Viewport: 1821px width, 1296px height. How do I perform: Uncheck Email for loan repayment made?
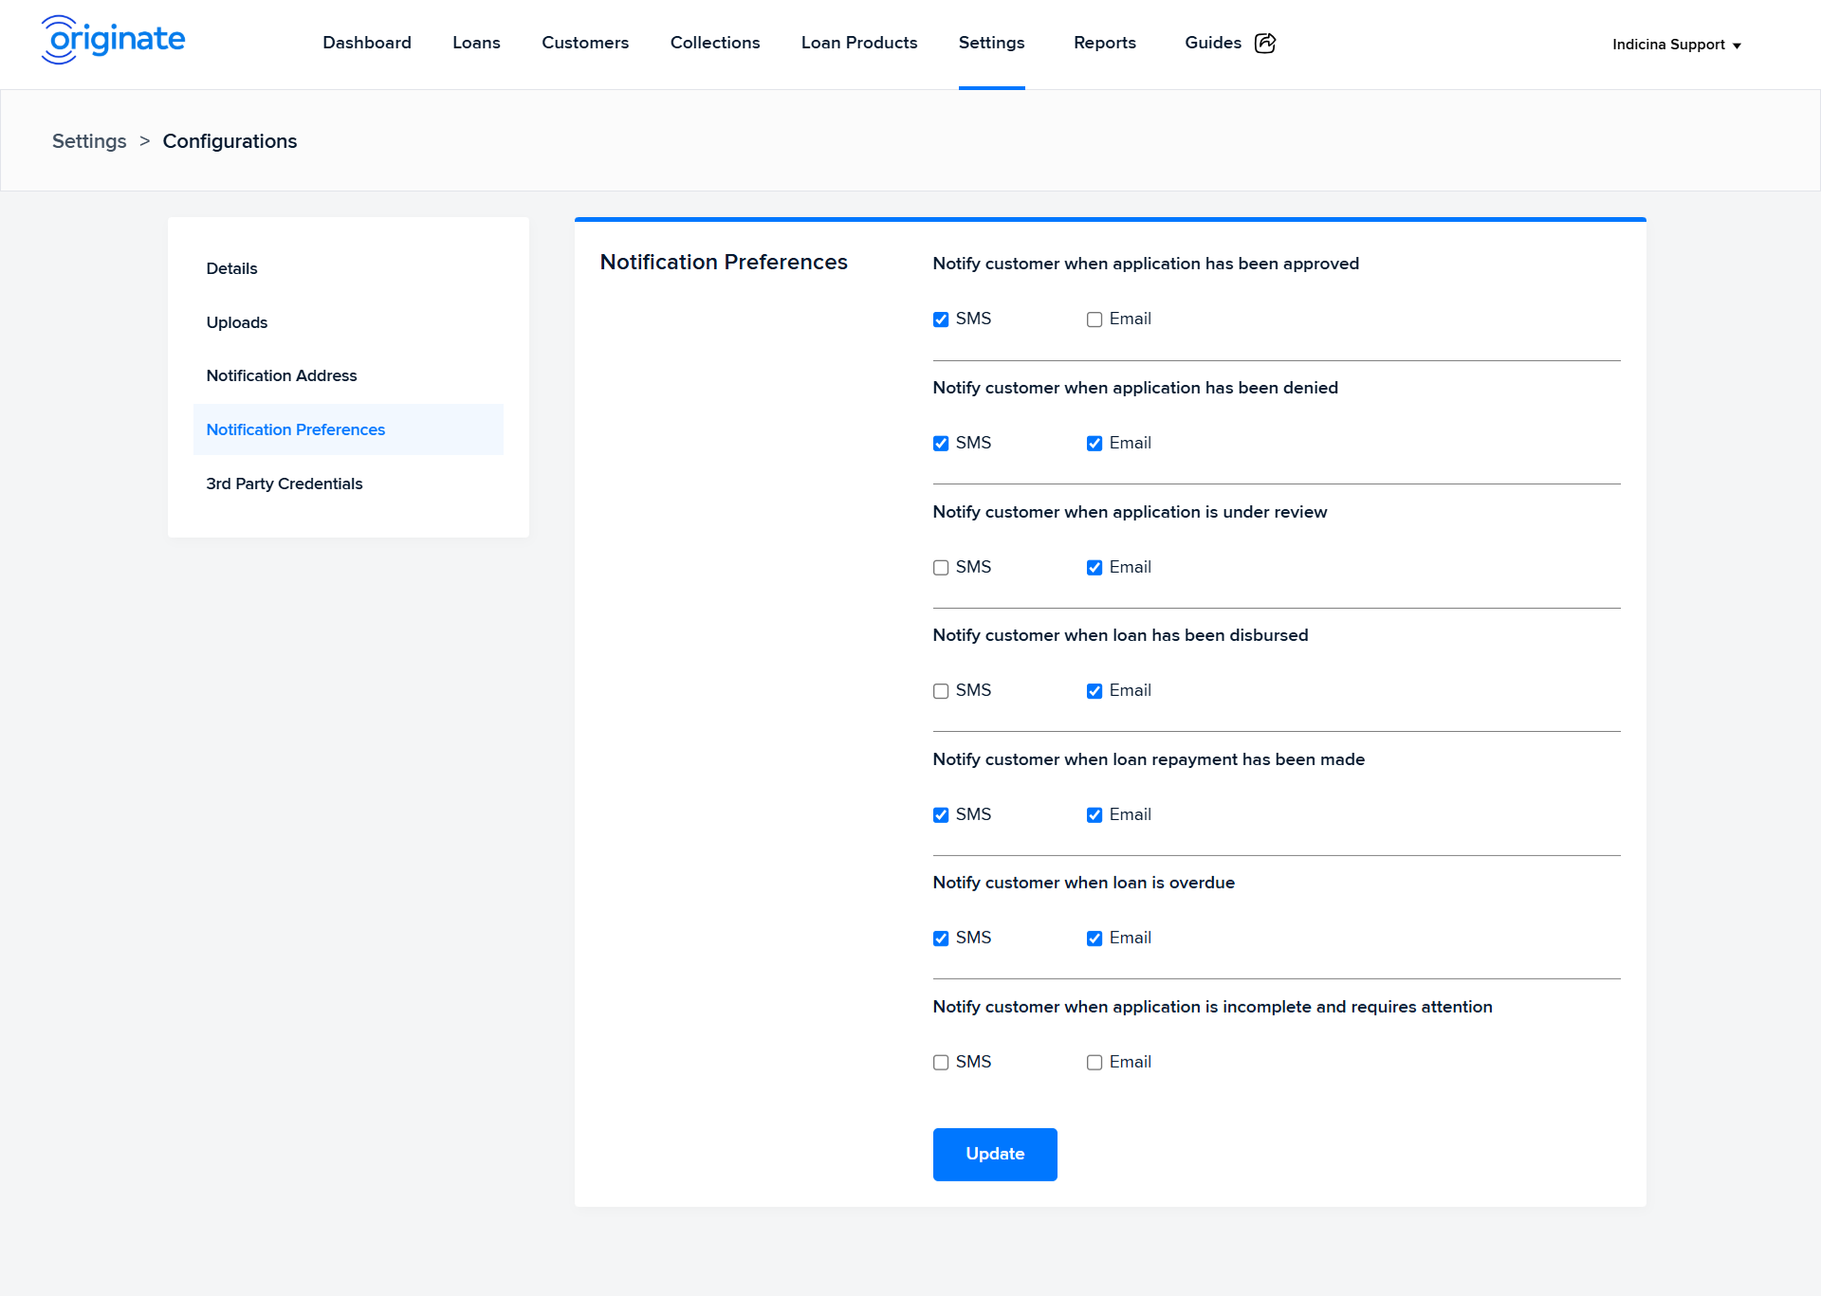(x=1094, y=815)
